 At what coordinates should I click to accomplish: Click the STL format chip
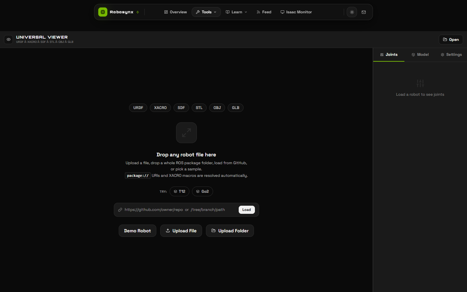(199, 108)
